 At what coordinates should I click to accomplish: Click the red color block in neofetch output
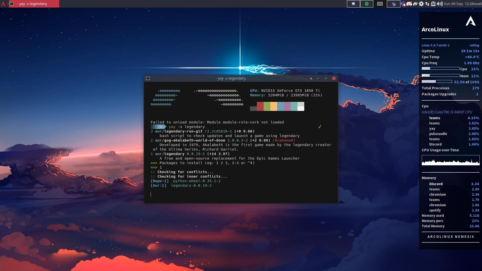(x=260, y=106)
